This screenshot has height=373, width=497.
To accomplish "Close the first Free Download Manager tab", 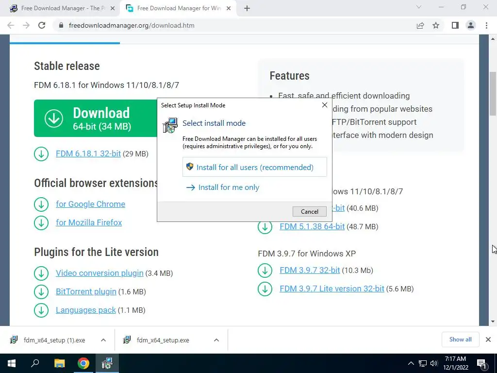I will point(113,9).
